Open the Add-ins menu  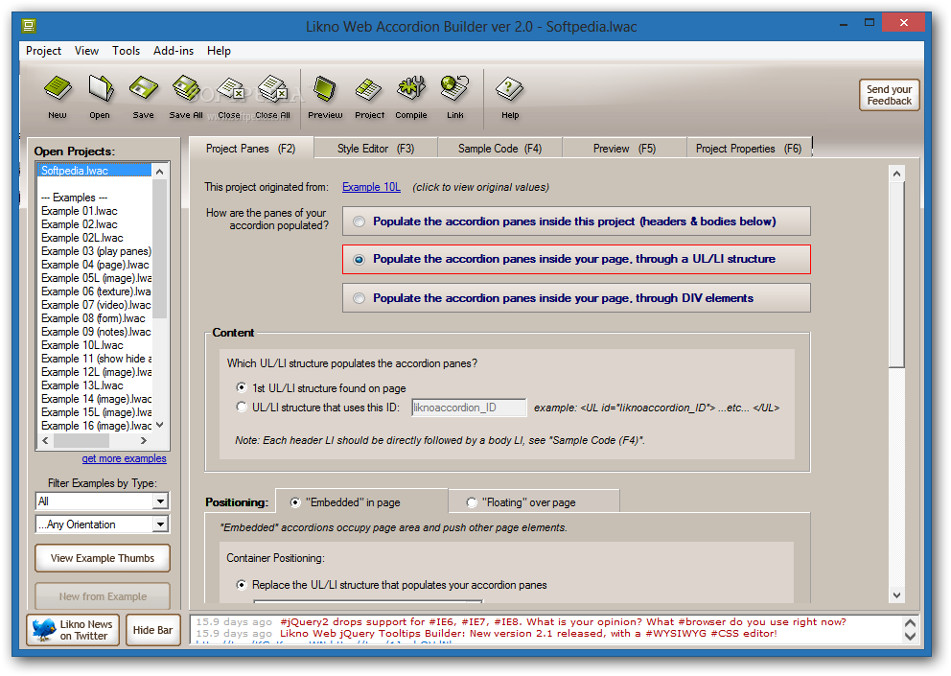(173, 51)
